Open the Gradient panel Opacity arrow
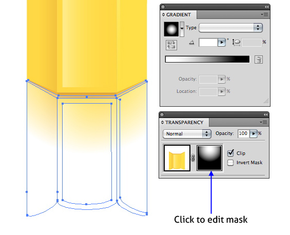The width and height of the screenshot is (290, 235). coord(222,80)
